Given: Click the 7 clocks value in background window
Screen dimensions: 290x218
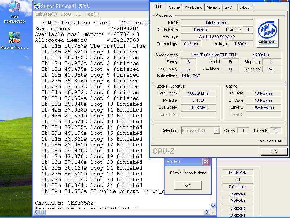Looking at the screenshot, I should click(238, 208).
